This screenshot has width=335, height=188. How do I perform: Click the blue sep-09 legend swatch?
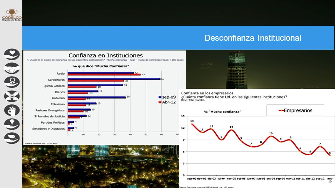coord(160,97)
